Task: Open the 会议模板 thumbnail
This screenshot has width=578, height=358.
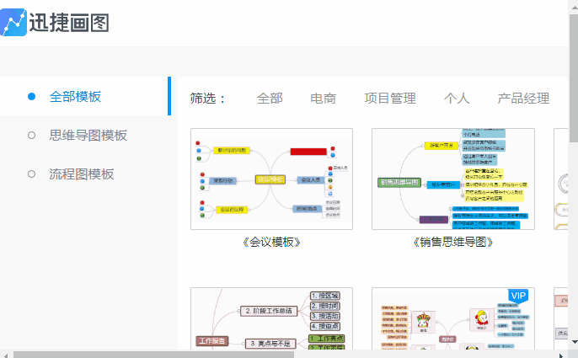Action: (x=271, y=179)
